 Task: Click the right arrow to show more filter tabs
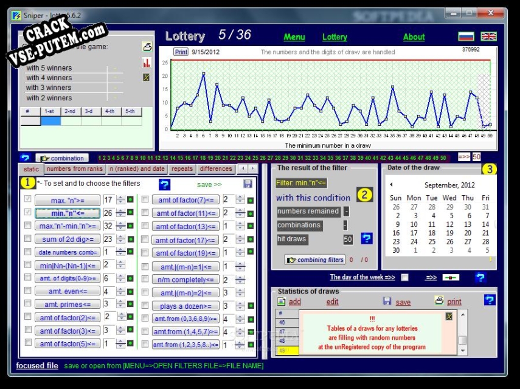(253, 168)
